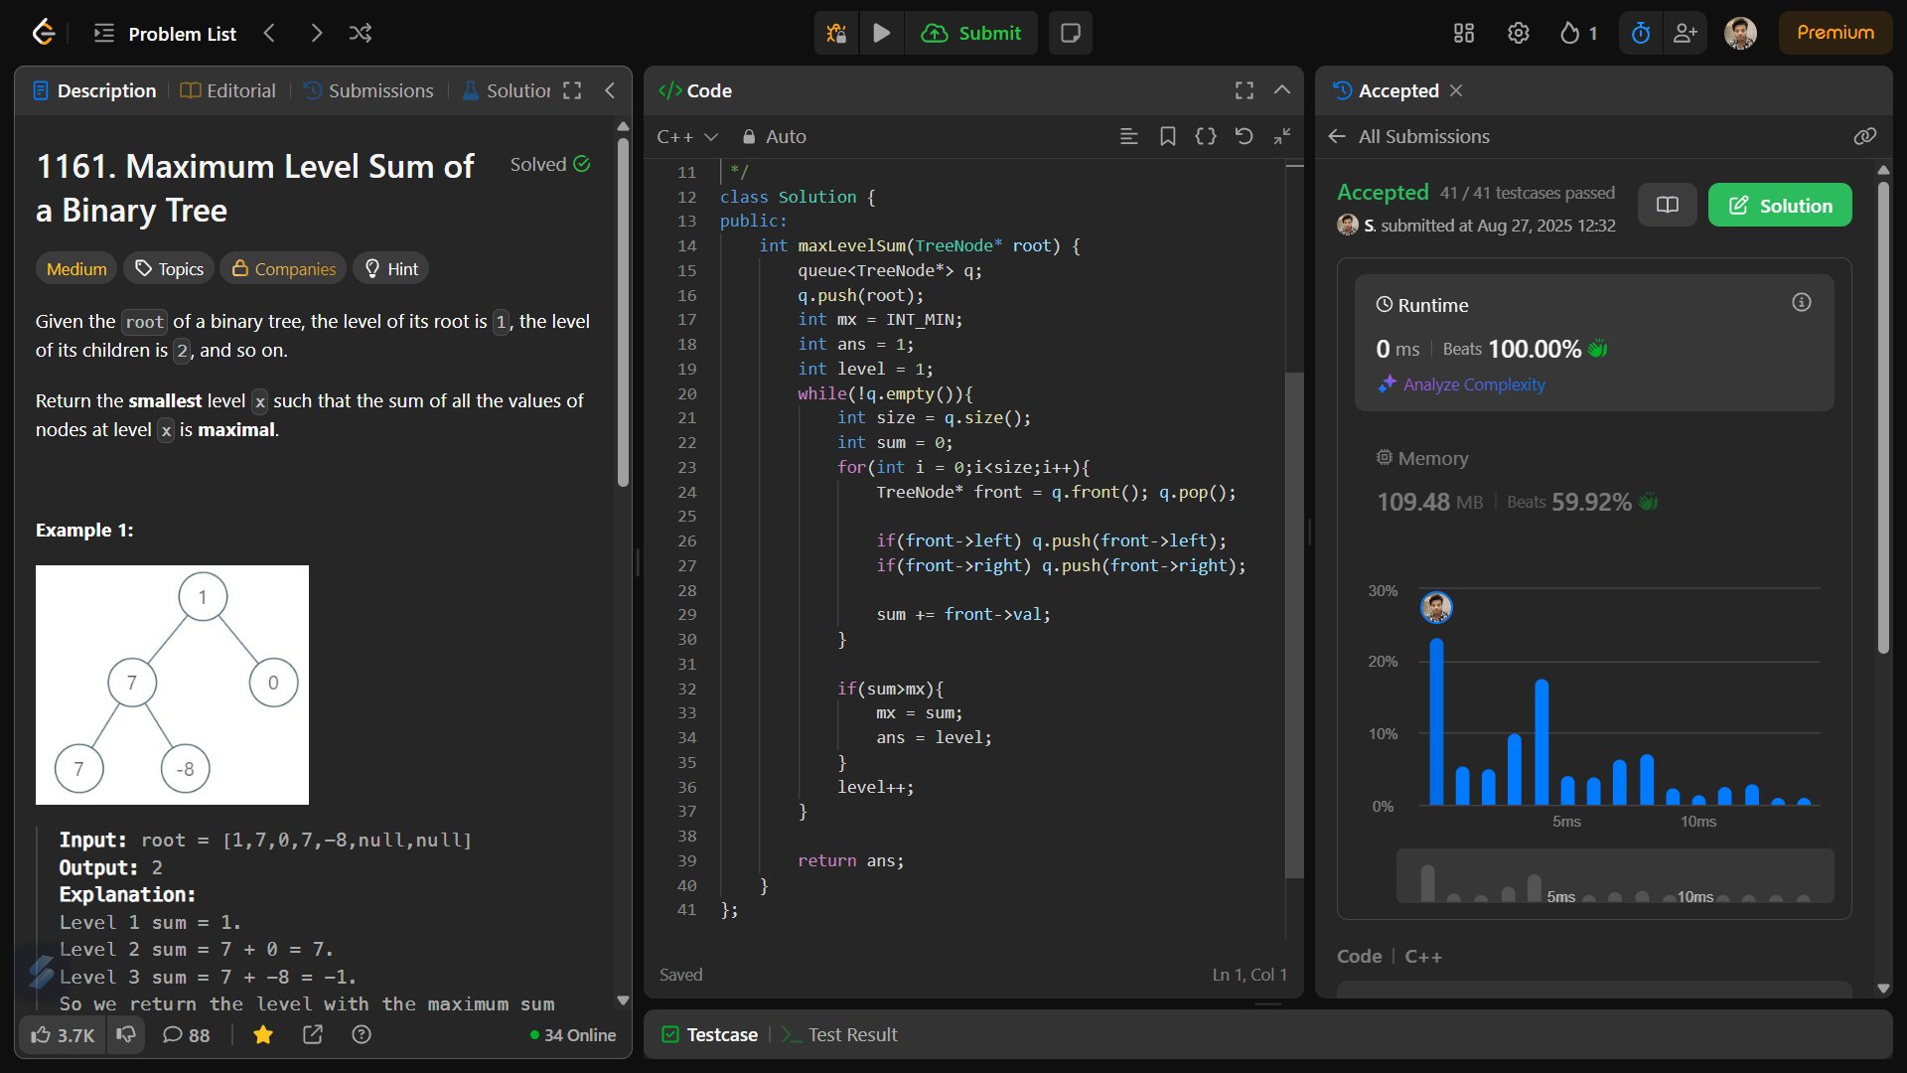Collapse the Code panel chevron
Screen dimensions: 1907x1073
coord(1282,90)
